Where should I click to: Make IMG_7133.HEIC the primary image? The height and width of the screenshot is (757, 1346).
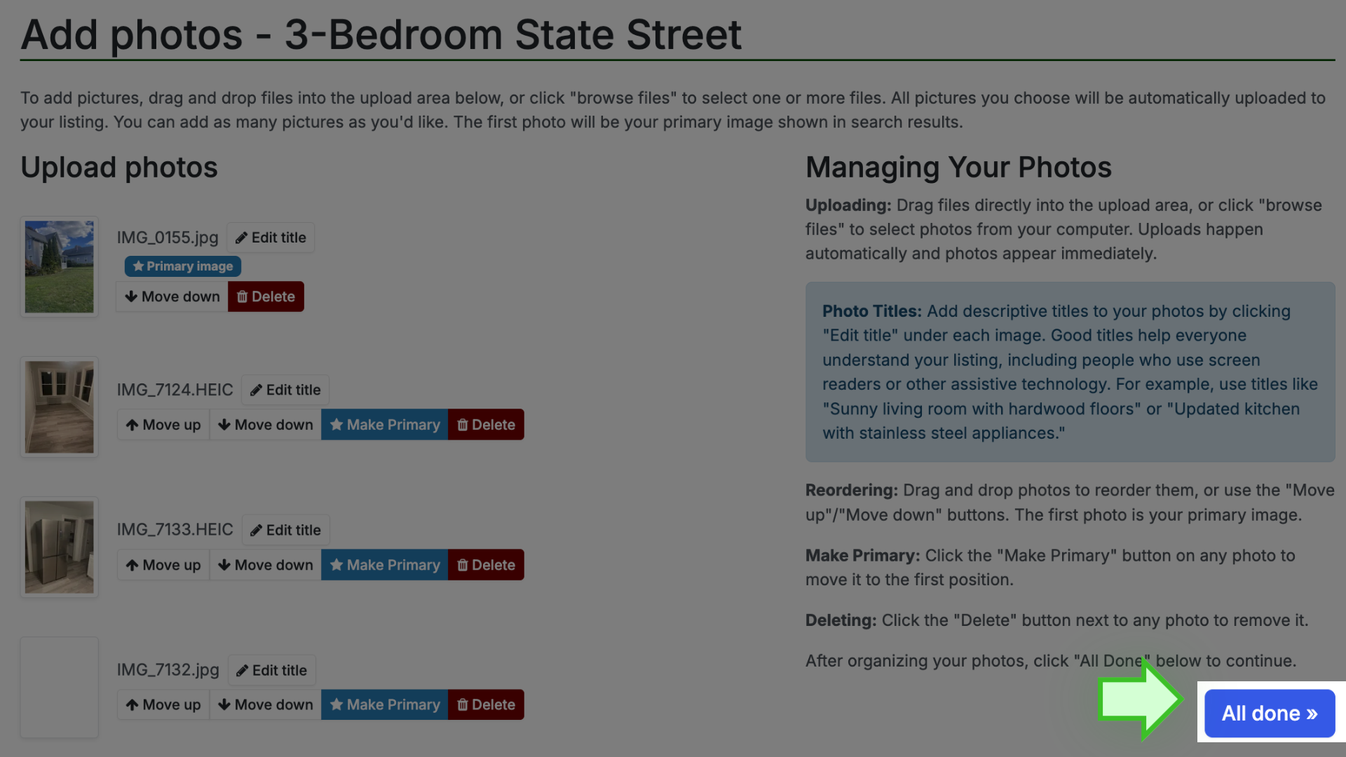385,565
